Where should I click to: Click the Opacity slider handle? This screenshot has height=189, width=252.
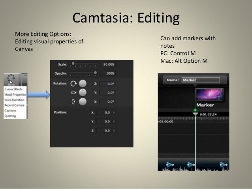point(95,73)
